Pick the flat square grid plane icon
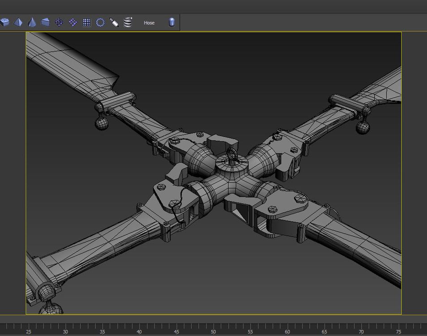Screen dimensions: 427x336 pos(87,22)
